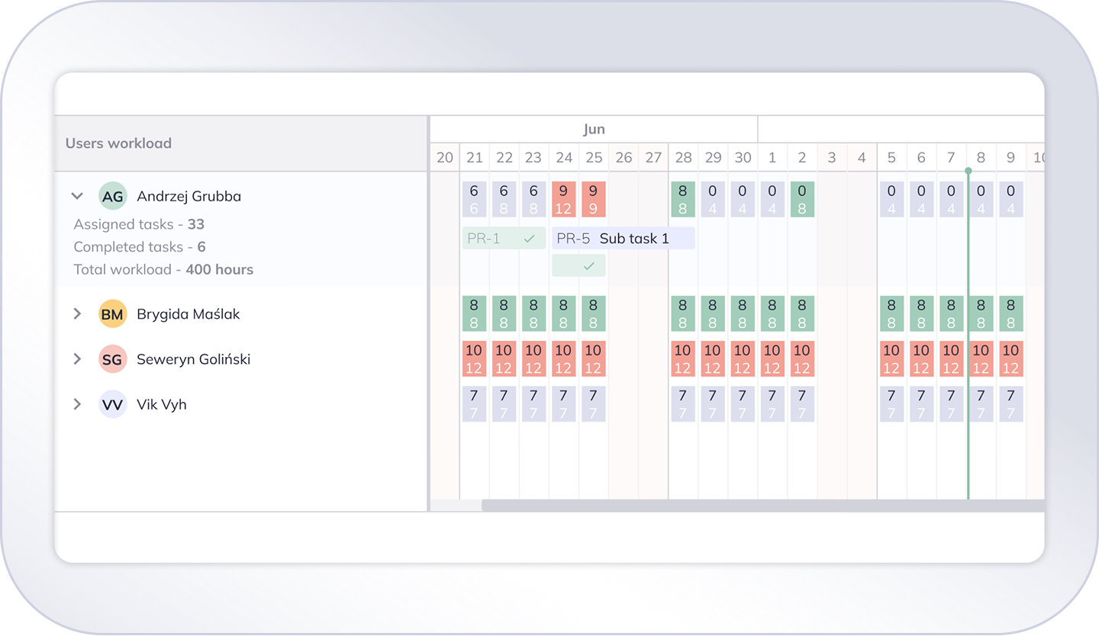Click the completed task checkmark bar below PR-5
This screenshot has height=636, width=1099.
click(579, 266)
